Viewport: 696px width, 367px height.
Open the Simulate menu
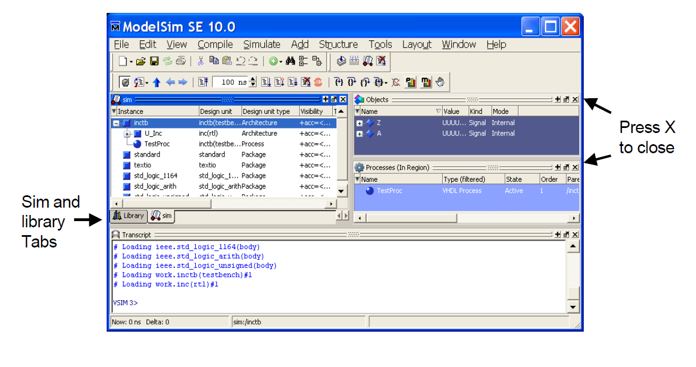[262, 44]
